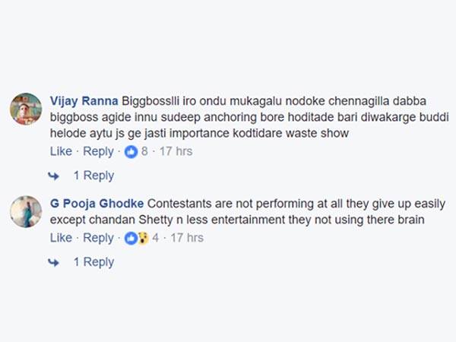
Task: Reply to G Pooja Ghodke's comment
Action: click(x=98, y=238)
